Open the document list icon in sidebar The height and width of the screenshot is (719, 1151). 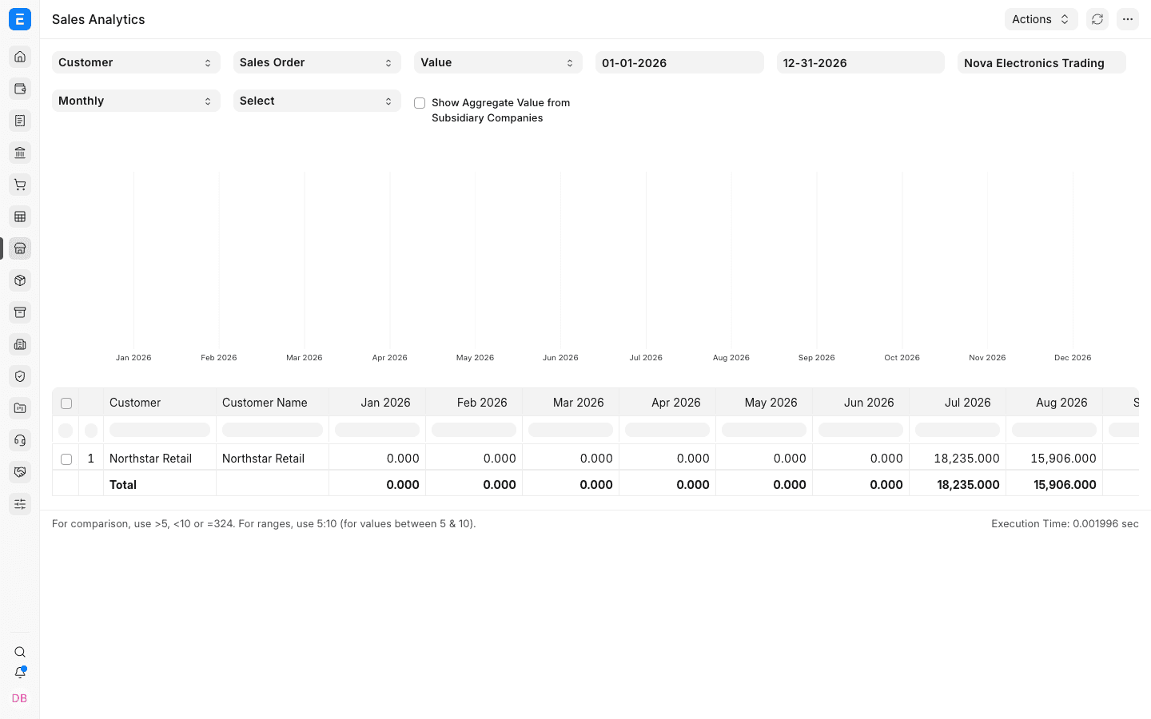(x=20, y=121)
